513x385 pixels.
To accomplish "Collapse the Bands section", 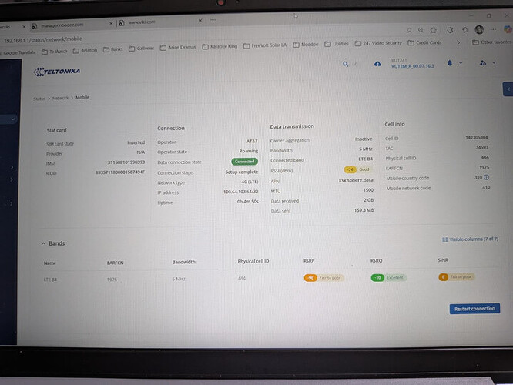I will point(43,243).
